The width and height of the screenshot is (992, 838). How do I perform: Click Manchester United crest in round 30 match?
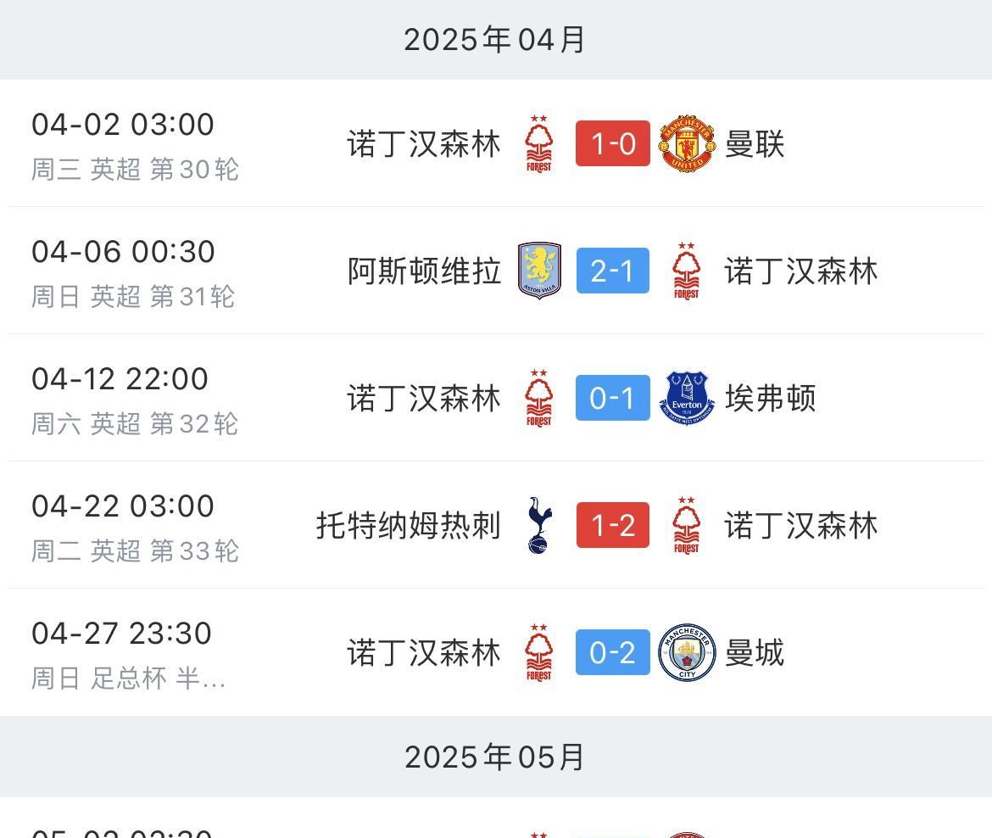687,143
